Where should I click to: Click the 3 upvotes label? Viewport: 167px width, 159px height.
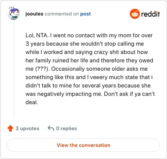[28, 128]
